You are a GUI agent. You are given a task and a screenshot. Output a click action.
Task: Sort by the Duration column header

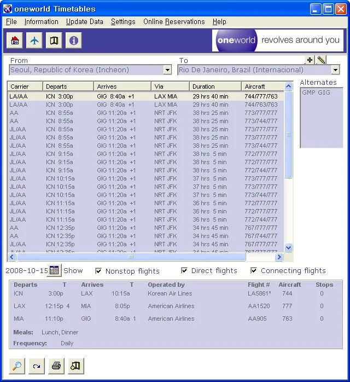(x=215, y=86)
